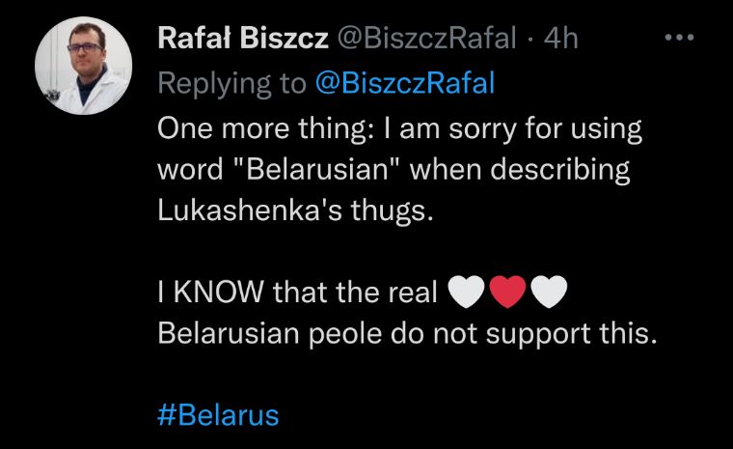Open the #Belarus hashtag

pos(218,415)
